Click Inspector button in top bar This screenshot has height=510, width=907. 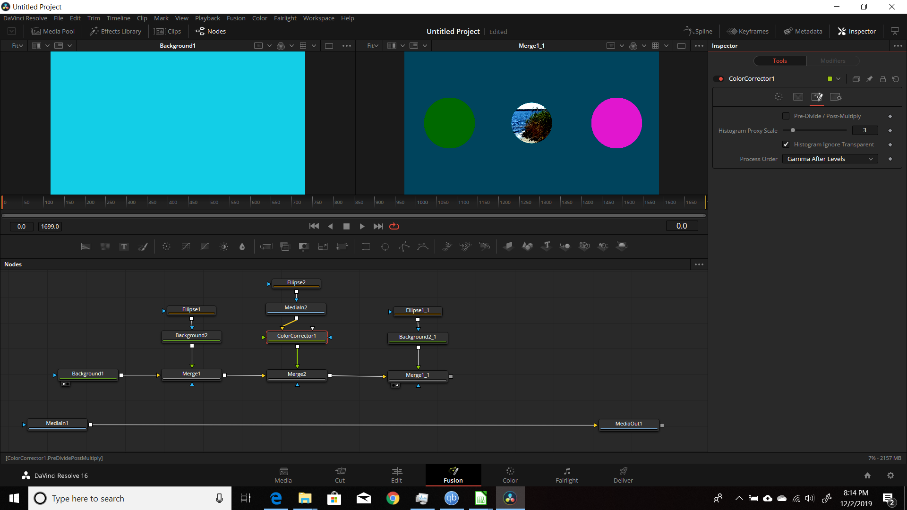(857, 31)
